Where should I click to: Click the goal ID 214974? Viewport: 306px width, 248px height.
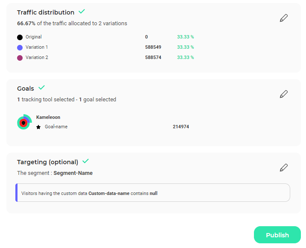[x=181, y=127]
